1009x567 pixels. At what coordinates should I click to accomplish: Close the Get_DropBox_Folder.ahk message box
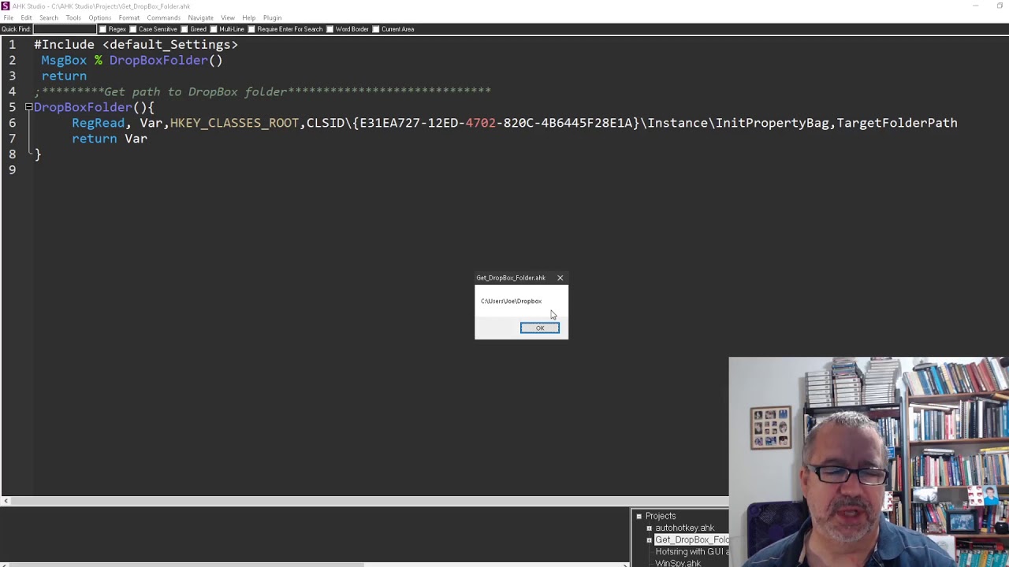coord(560,277)
